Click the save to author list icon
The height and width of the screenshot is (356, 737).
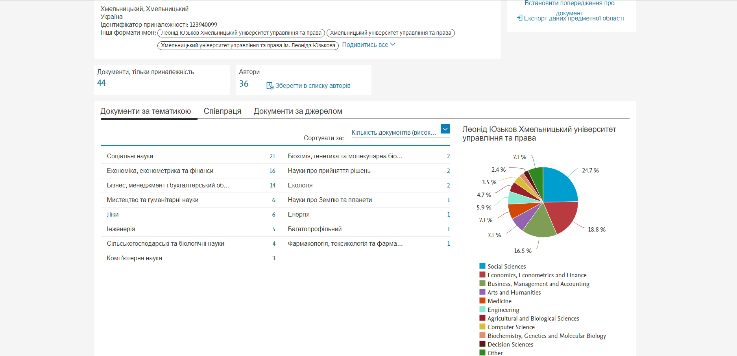tap(270, 85)
